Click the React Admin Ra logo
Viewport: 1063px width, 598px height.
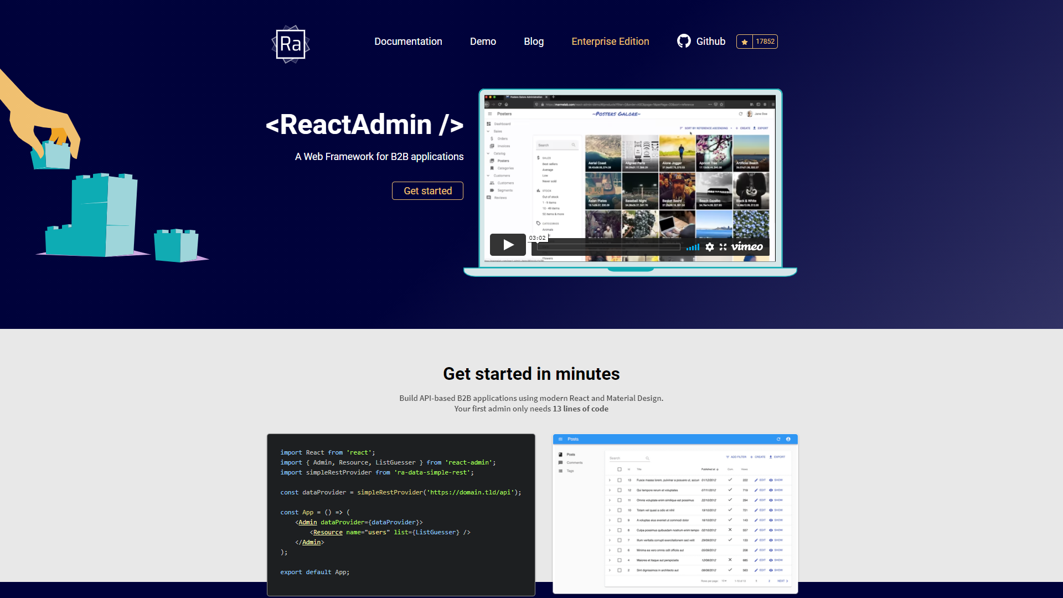coord(291,44)
